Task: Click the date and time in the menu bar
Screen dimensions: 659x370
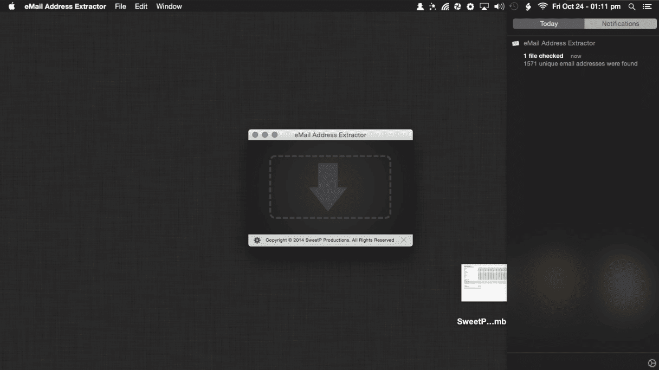Action: click(586, 7)
